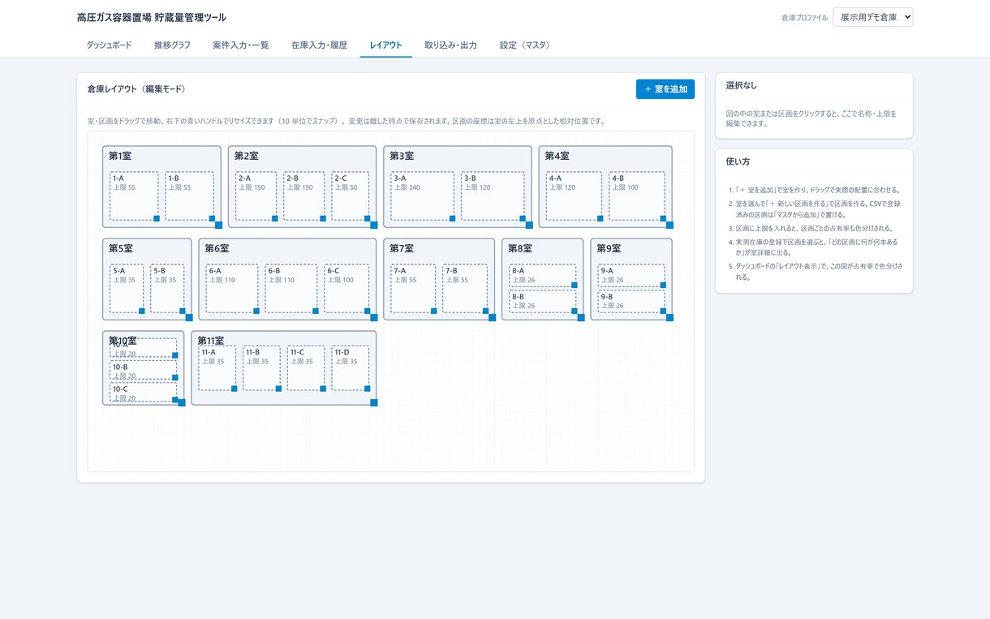Switch to the 設定（マスタ） tab

(525, 45)
